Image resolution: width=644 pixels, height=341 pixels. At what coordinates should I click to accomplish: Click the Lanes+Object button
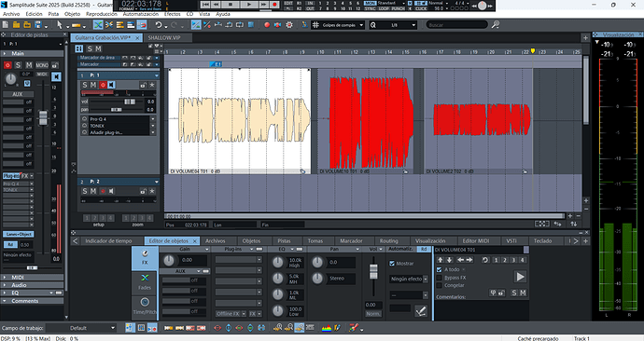pos(19,234)
